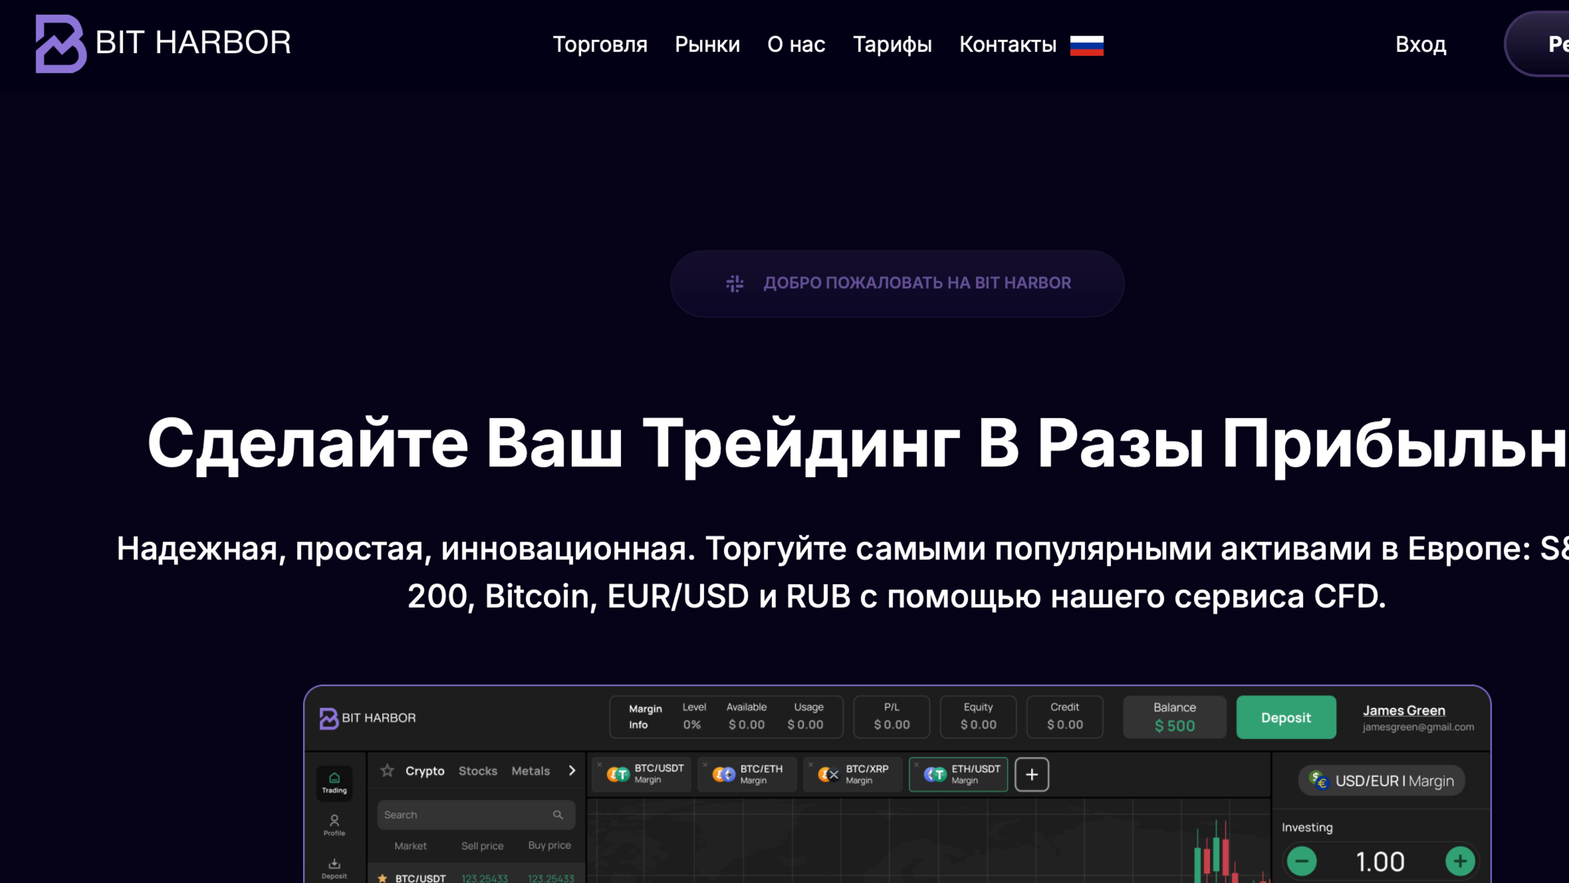1569x883 pixels.
Task: Open Profile icon in platform sidebar
Action: coord(334,825)
